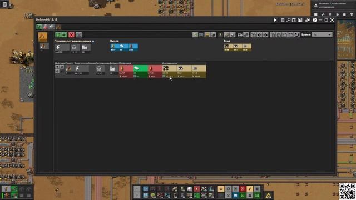Image resolution: width=356 pixels, height=200 pixels.
Task: Click the play button in Helmod title bar
Action: 275,20
